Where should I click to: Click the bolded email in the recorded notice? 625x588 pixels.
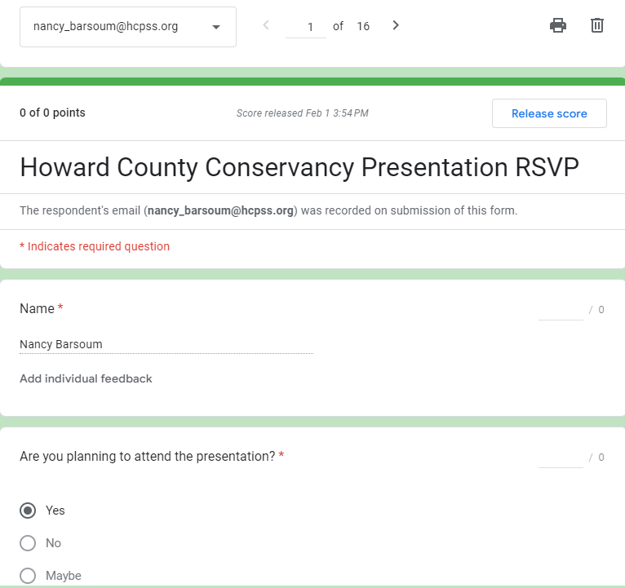coord(220,210)
